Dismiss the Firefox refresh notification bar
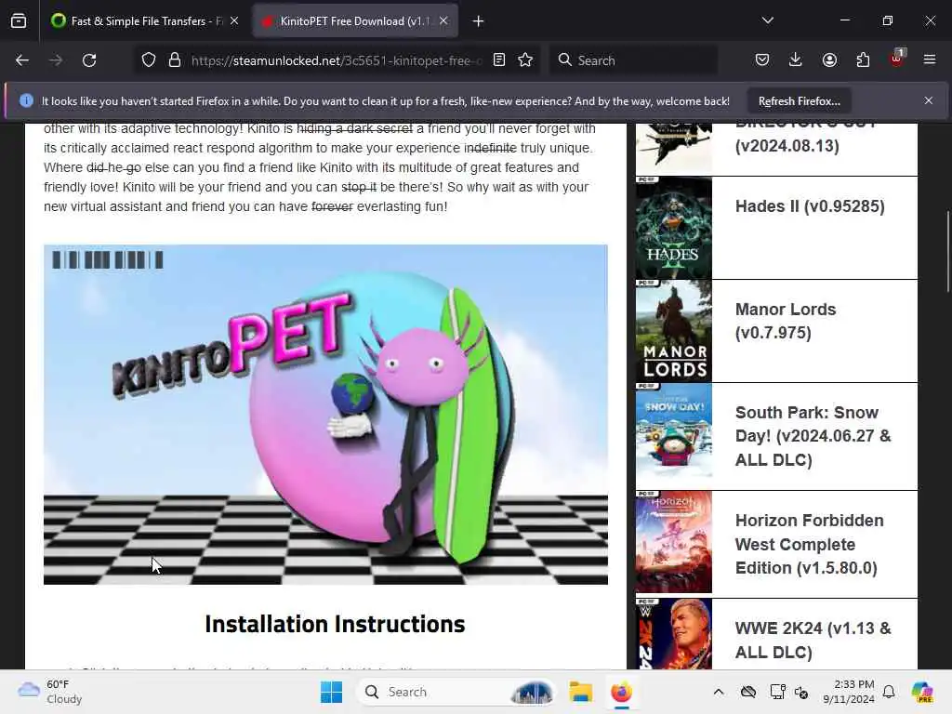Image resolution: width=952 pixels, height=714 pixels. 929,100
